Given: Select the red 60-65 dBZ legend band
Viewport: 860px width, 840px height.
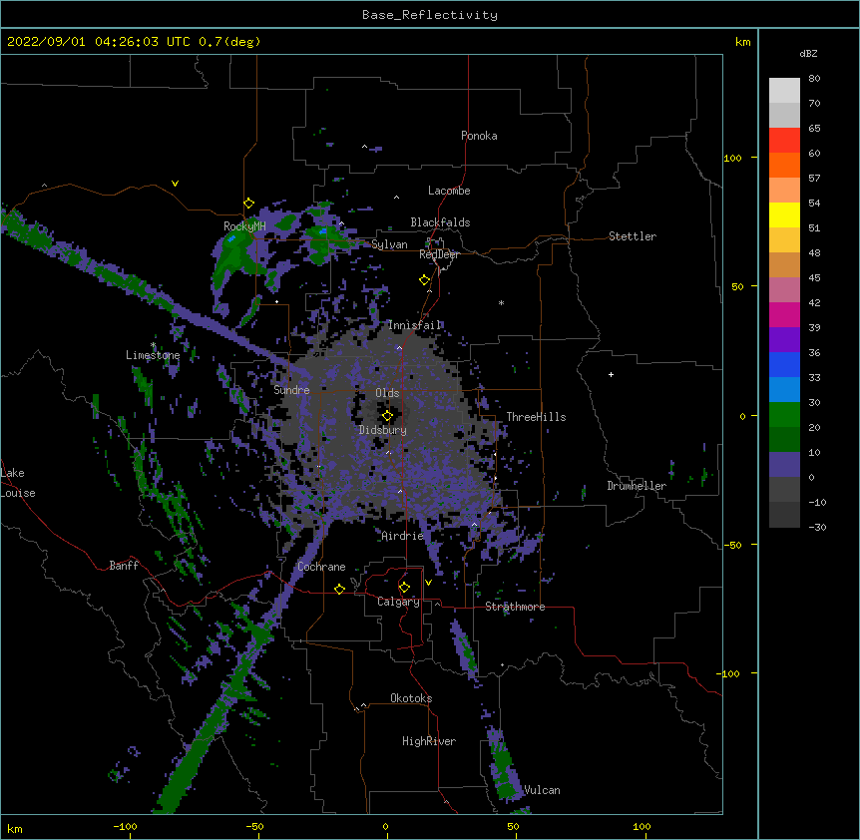Looking at the screenshot, I should [x=784, y=141].
